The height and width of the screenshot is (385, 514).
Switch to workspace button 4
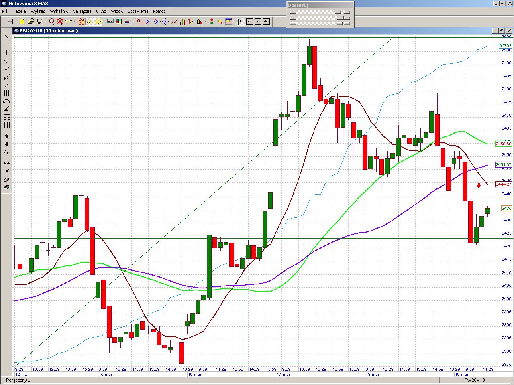click(266, 22)
